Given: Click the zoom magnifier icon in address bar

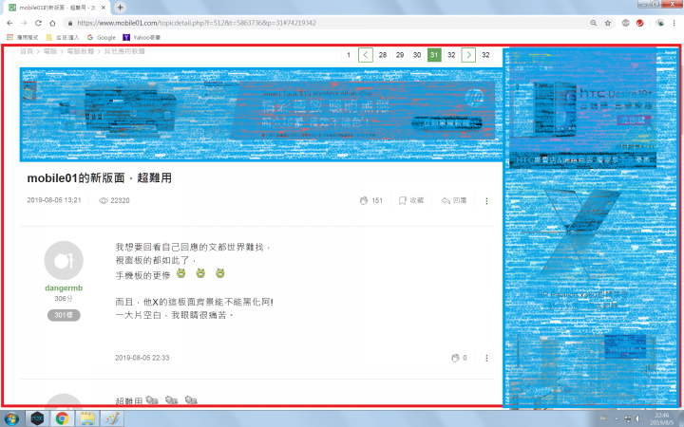Looking at the screenshot, I should click(x=593, y=23).
